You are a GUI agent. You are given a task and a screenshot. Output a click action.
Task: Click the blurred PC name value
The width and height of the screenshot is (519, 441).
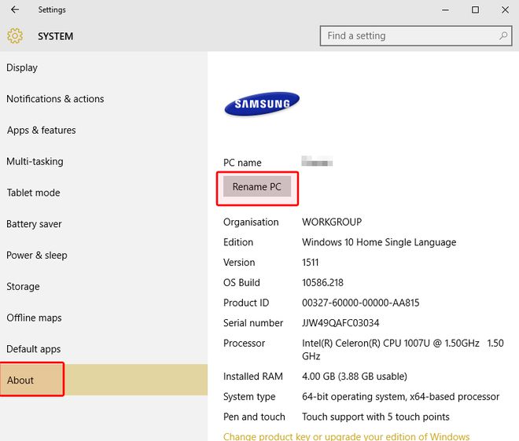click(x=317, y=161)
